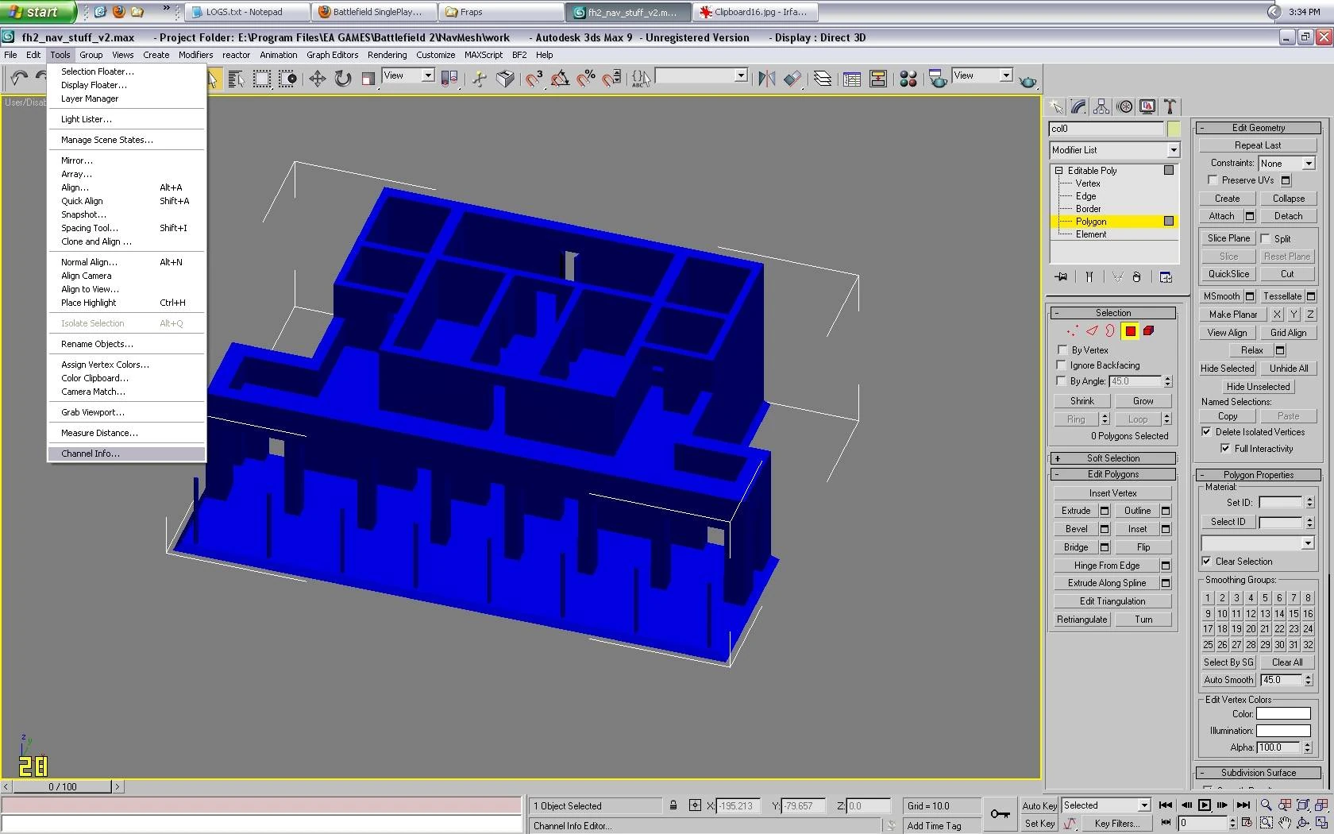
Task: Select the Move tool in toolbar
Action: (318, 79)
